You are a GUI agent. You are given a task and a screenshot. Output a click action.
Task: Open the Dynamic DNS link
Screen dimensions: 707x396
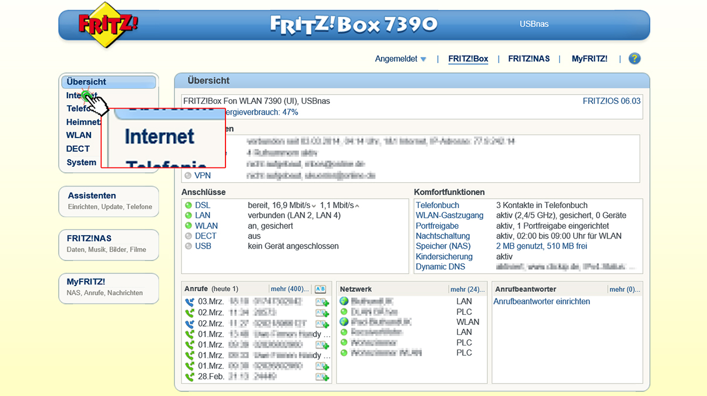point(440,267)
